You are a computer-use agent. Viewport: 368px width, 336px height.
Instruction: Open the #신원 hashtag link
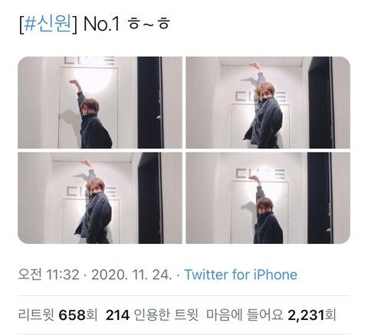click(x=48, y=25)
